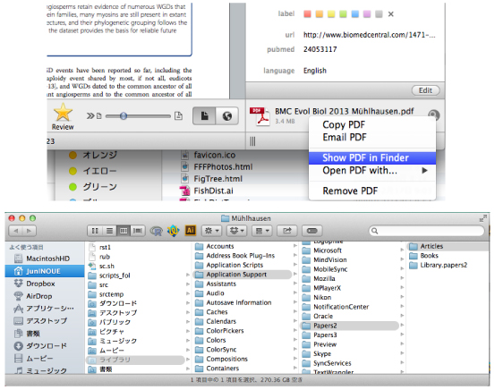This screenshot has height=390, width=495.
Task: Switch to web globe view button
Action: pyautogui.click(x=227, y=115)
